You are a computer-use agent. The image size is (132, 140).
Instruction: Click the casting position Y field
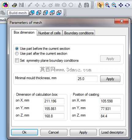tap(110, 109)
